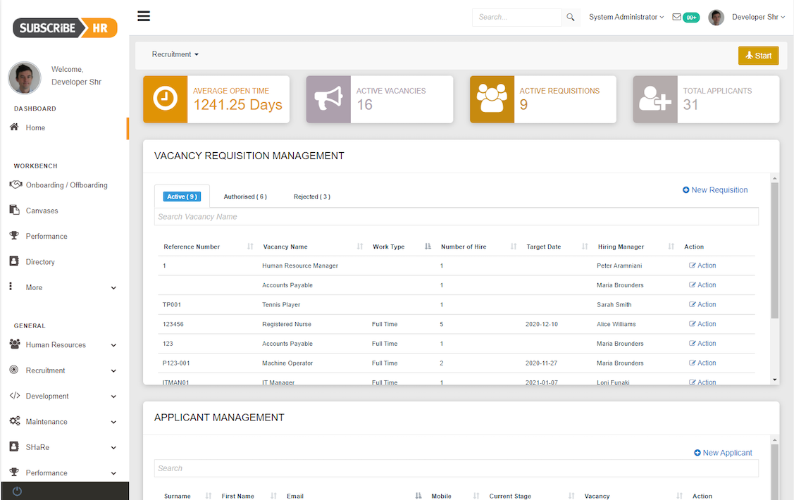
Task: Click the search magnifier icon
Action: click(x=571, y=17)
